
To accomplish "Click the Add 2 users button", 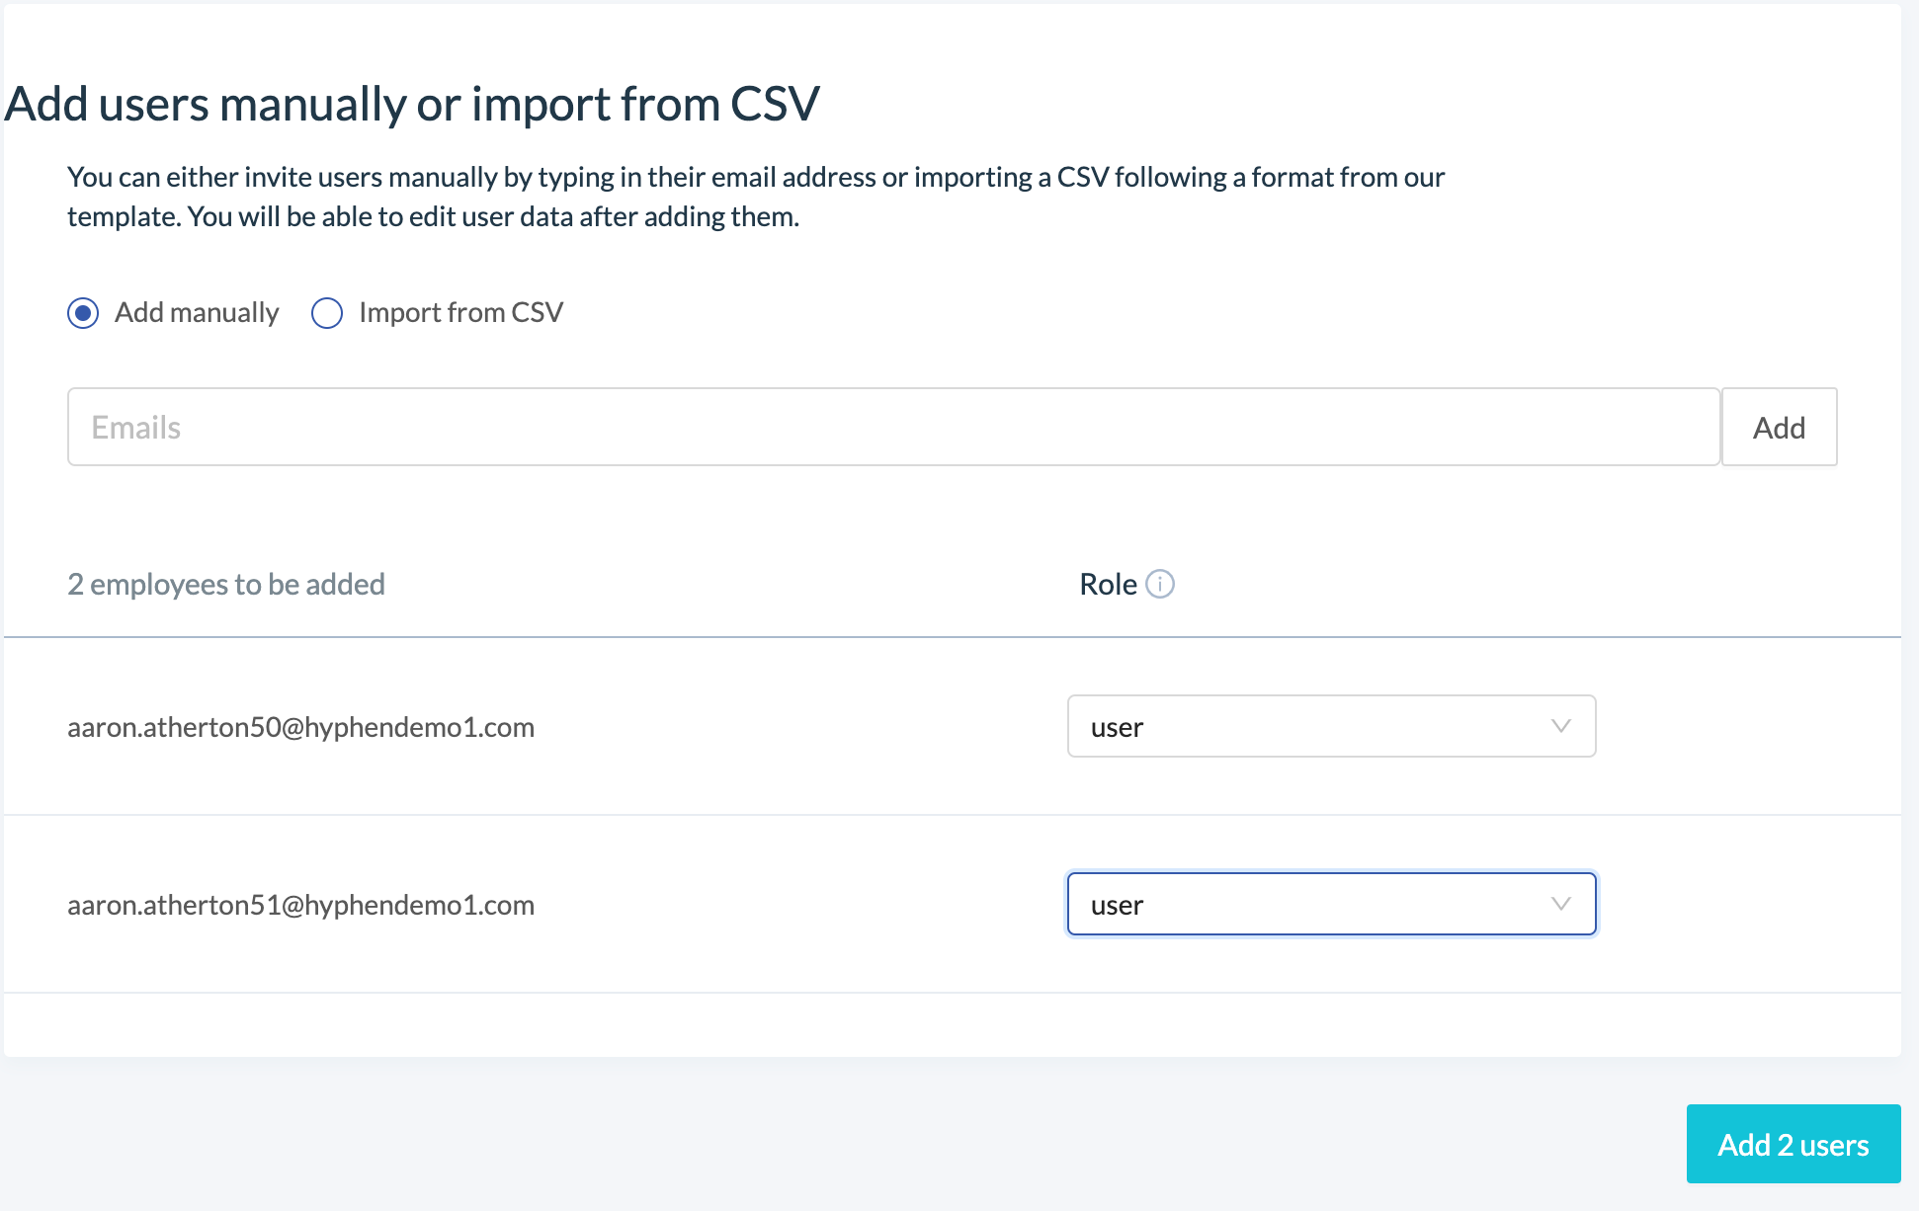I will (x=1793, y=1144).
